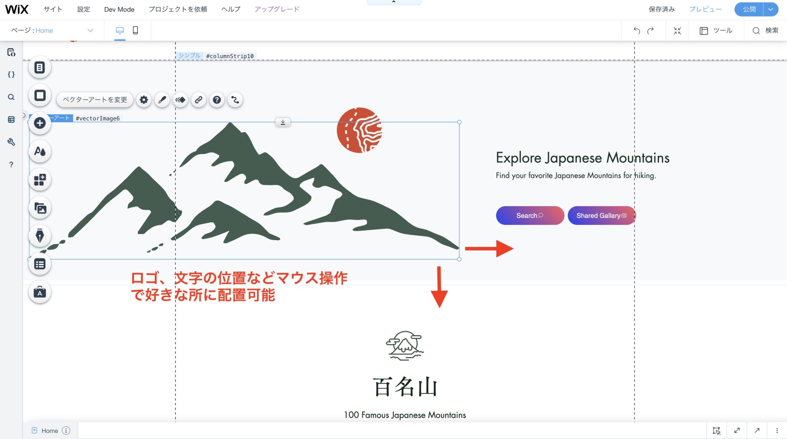
Task: Toggle the Content Manager in the dev sidebar
Action: tap(11, 120)
